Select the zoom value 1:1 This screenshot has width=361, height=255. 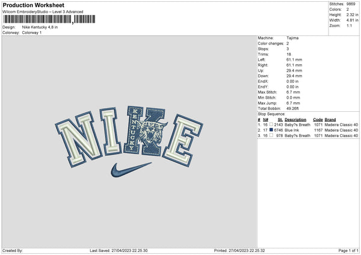point(349,25)
